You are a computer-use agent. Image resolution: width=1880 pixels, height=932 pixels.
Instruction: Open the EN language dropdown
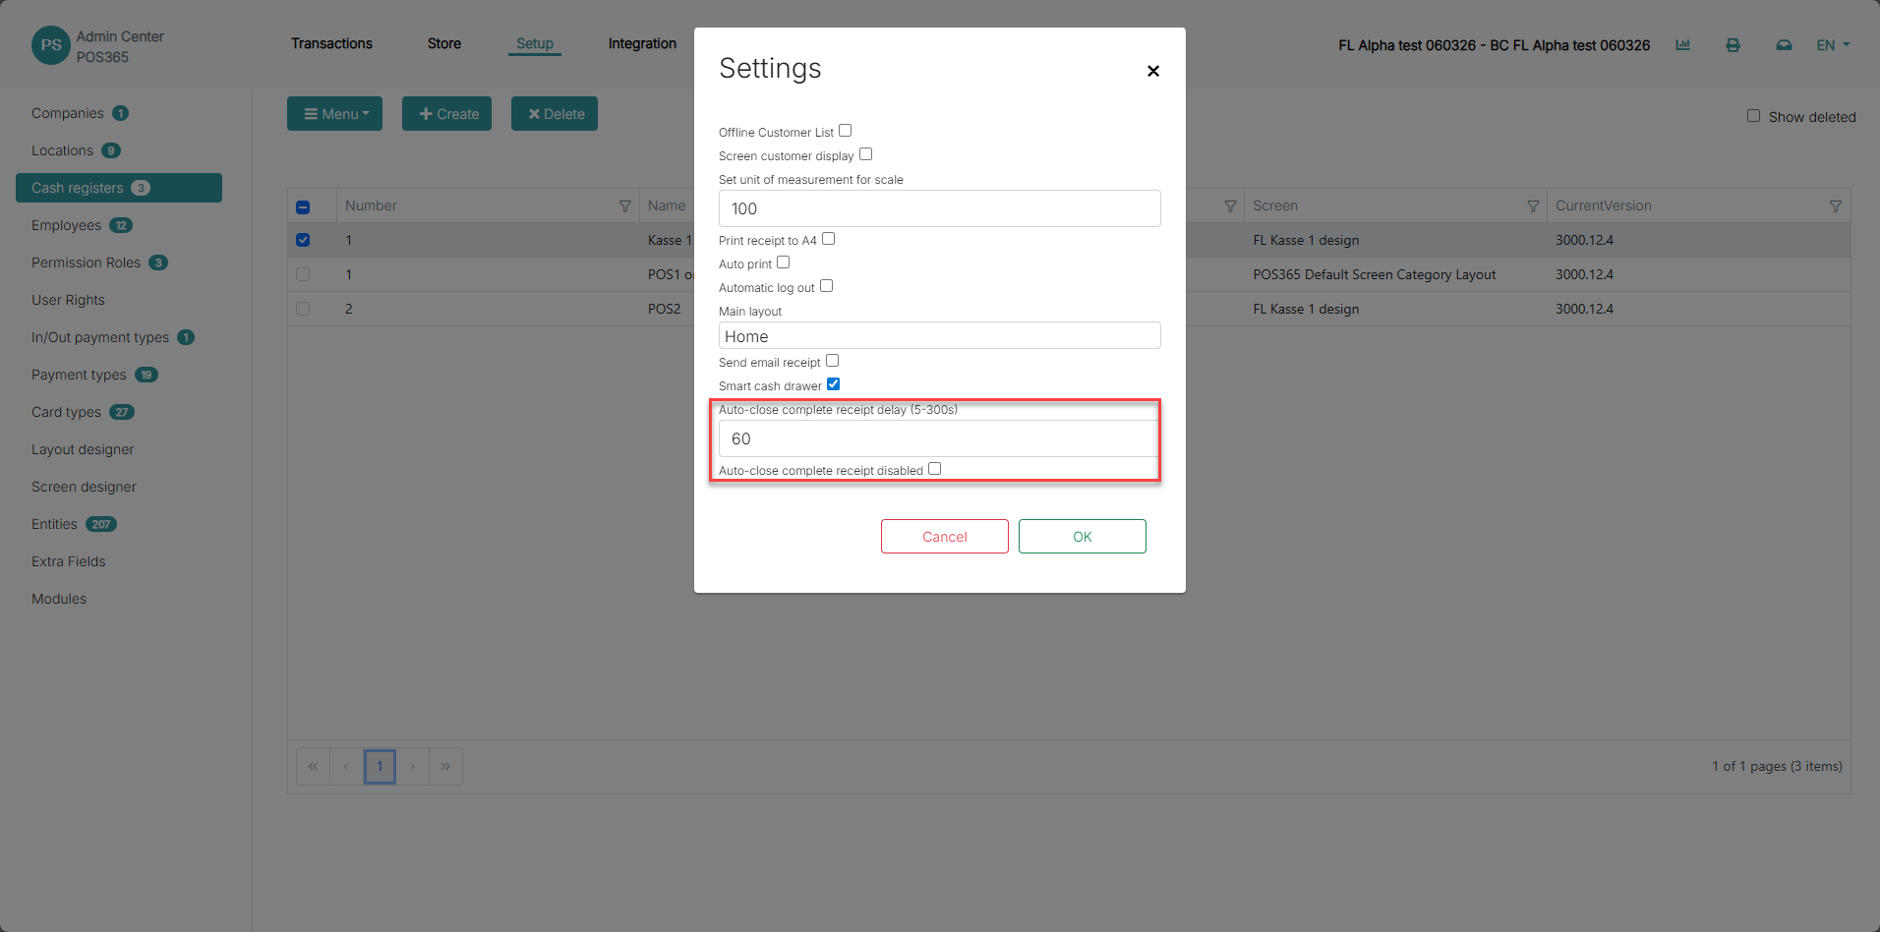(x=1833, y=45)
